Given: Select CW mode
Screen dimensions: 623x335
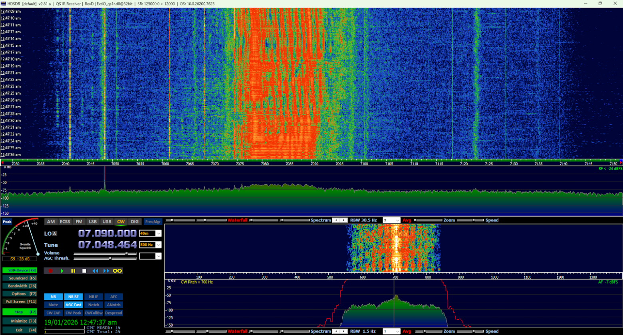Looking at the screenshot, I should [x=121, y=221].
